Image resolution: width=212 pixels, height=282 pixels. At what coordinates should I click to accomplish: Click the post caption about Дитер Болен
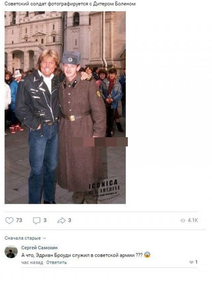[70, 4]
